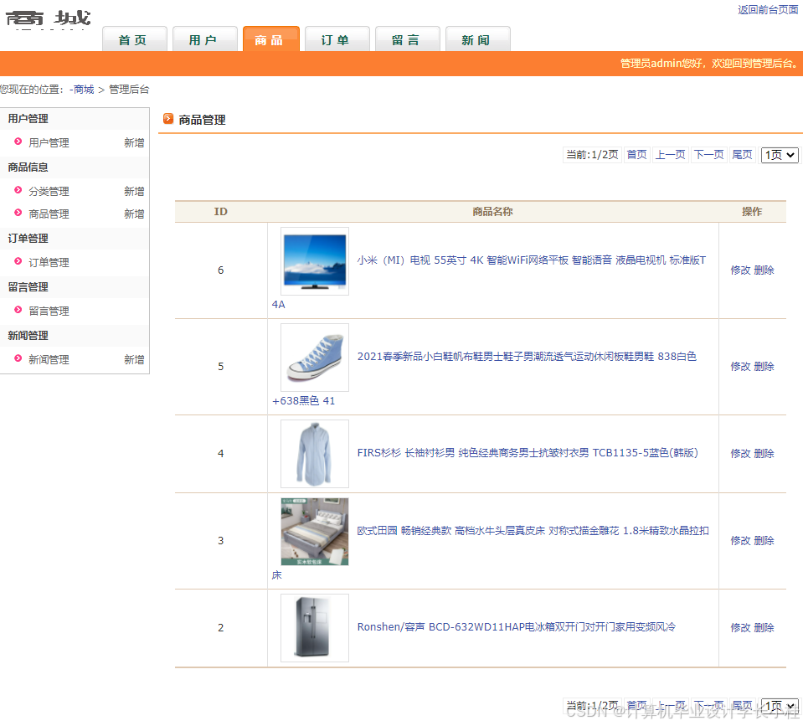Click 尾页 in bottom pagination
This screenshot has width=803, height=726.
tap(742, 706)
